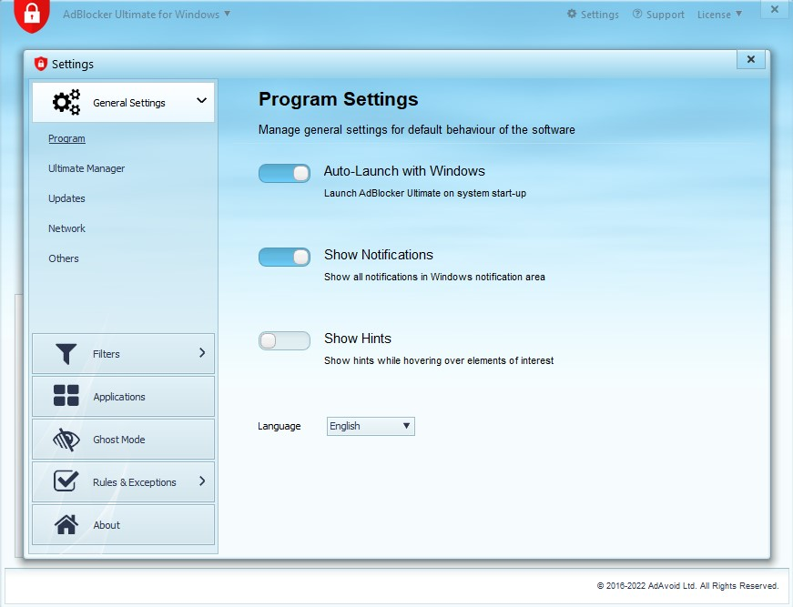The width and height of the screenshot is (793, 607).
Task: Close the main AdBlocker window
Action: [774, 9]
